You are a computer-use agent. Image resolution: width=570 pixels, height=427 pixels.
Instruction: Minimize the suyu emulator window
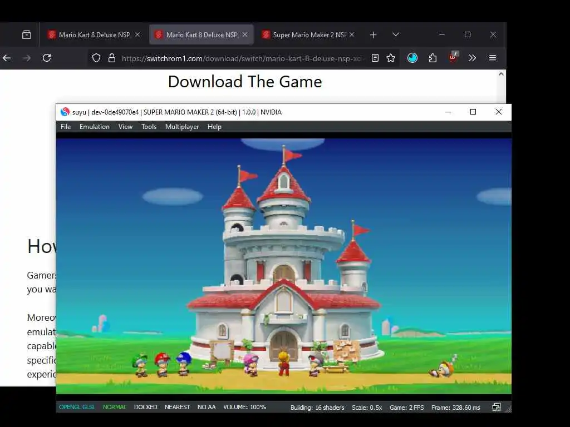448,112
